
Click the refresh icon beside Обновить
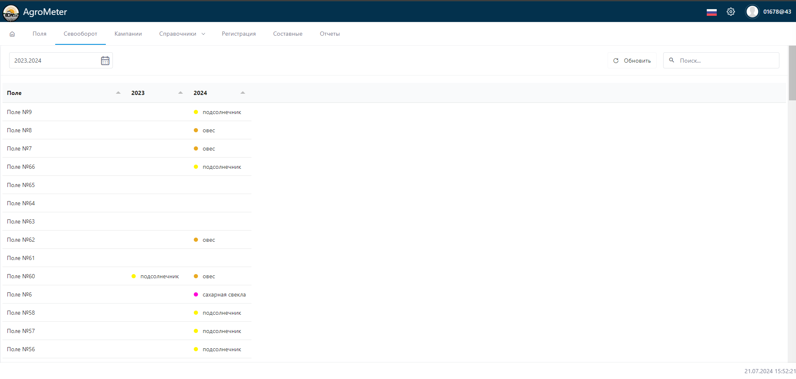click(x=616, y=61)
